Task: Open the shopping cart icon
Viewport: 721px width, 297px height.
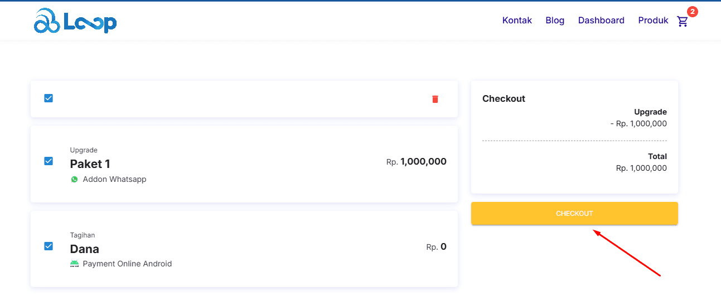Action: pos(683,22)
